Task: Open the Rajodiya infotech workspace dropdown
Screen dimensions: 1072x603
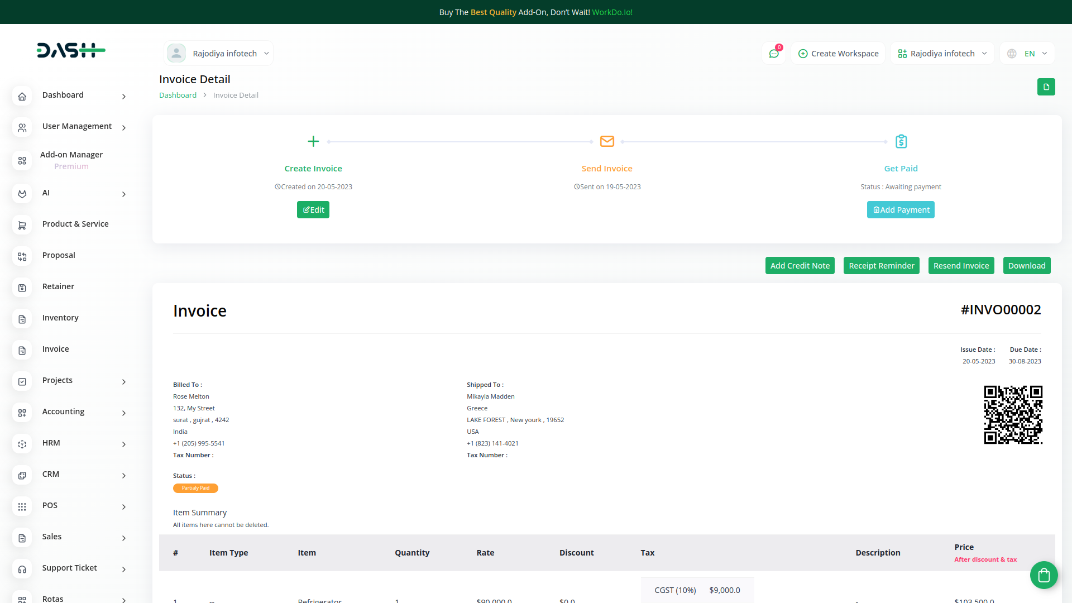Action: (x=942, y=54)
